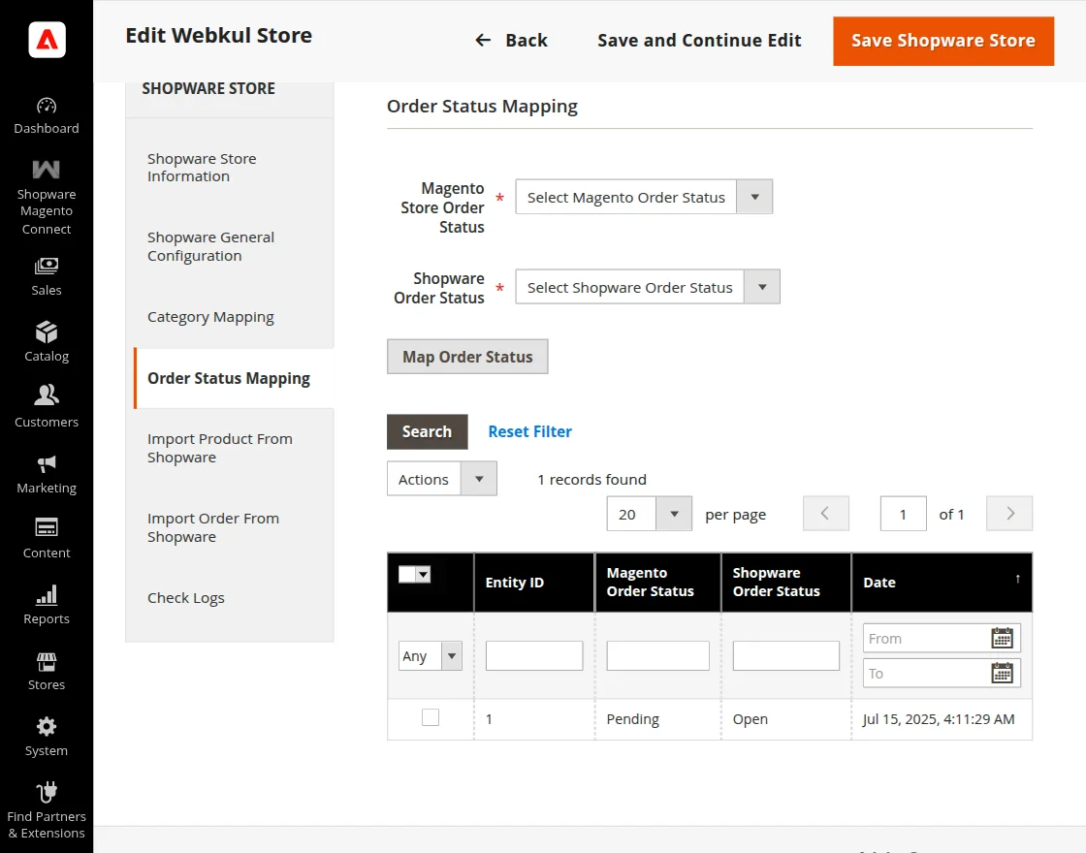Screen dimensions: 1086x853
Task: Open the per page count dropdown
Action: pos(674,514)
